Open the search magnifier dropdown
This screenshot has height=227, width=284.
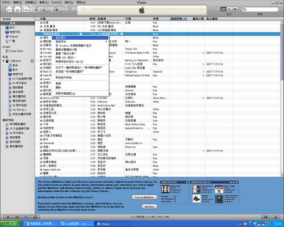pos(245,9)
